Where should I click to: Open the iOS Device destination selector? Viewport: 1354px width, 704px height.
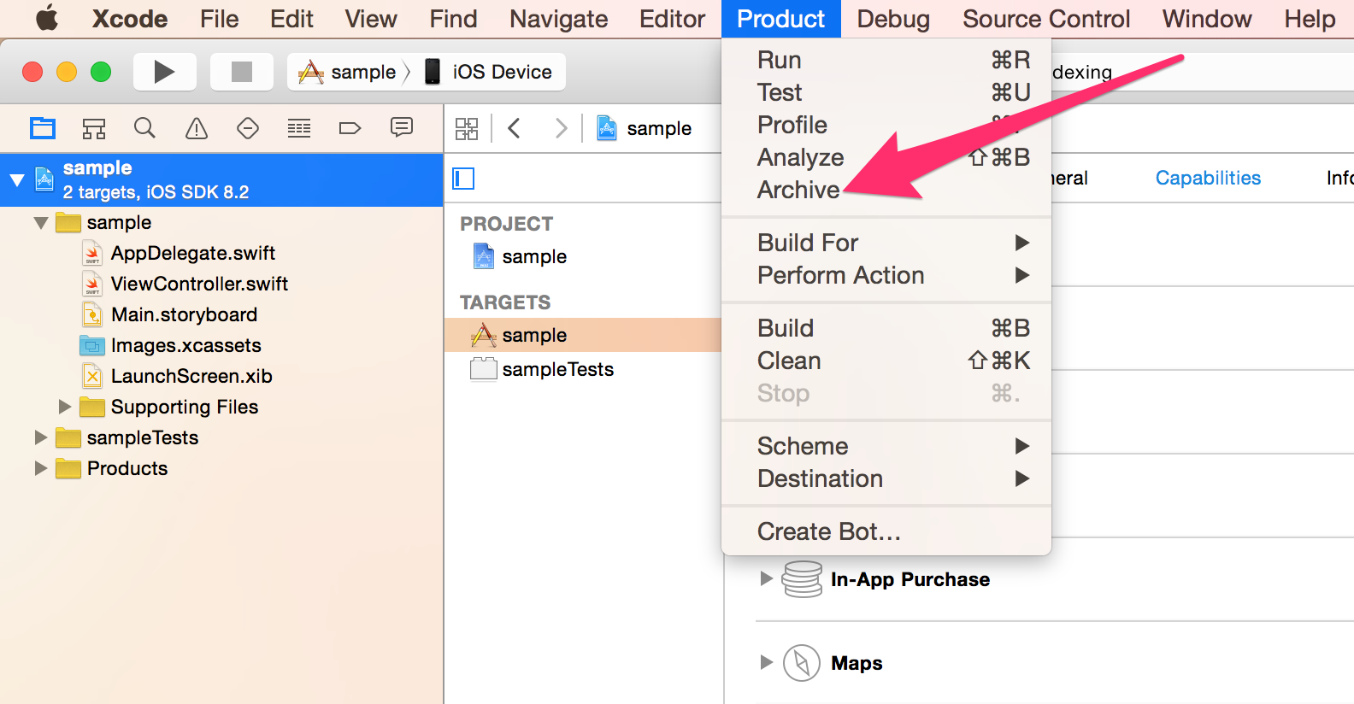[501, 73]
